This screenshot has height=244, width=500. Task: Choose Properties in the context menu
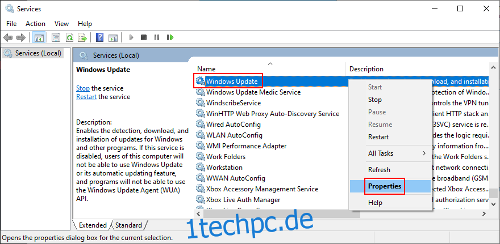[391, 186]
